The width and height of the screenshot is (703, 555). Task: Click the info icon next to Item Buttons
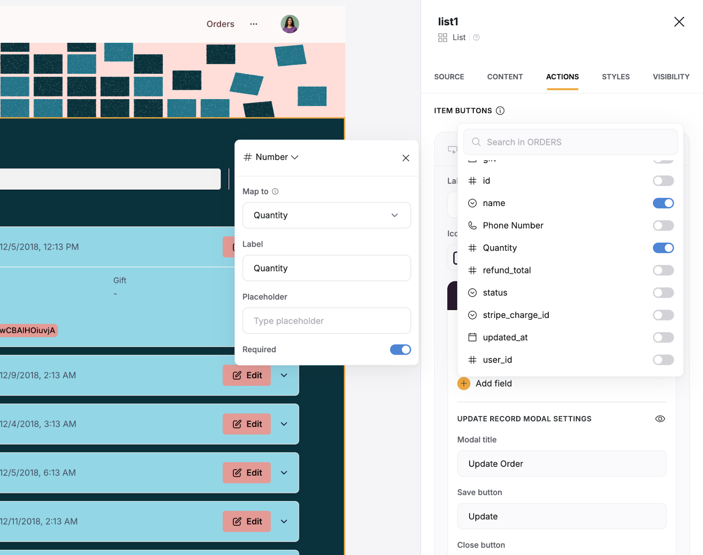tap(500, 111)
